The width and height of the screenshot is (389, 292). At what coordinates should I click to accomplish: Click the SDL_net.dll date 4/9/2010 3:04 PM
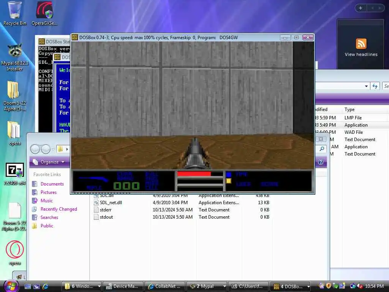170,203
